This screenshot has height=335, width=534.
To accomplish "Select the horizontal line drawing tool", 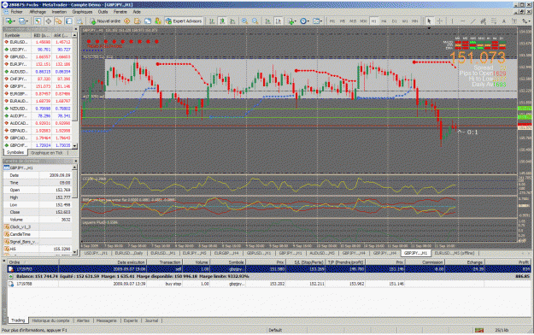I will click(462, 21).
